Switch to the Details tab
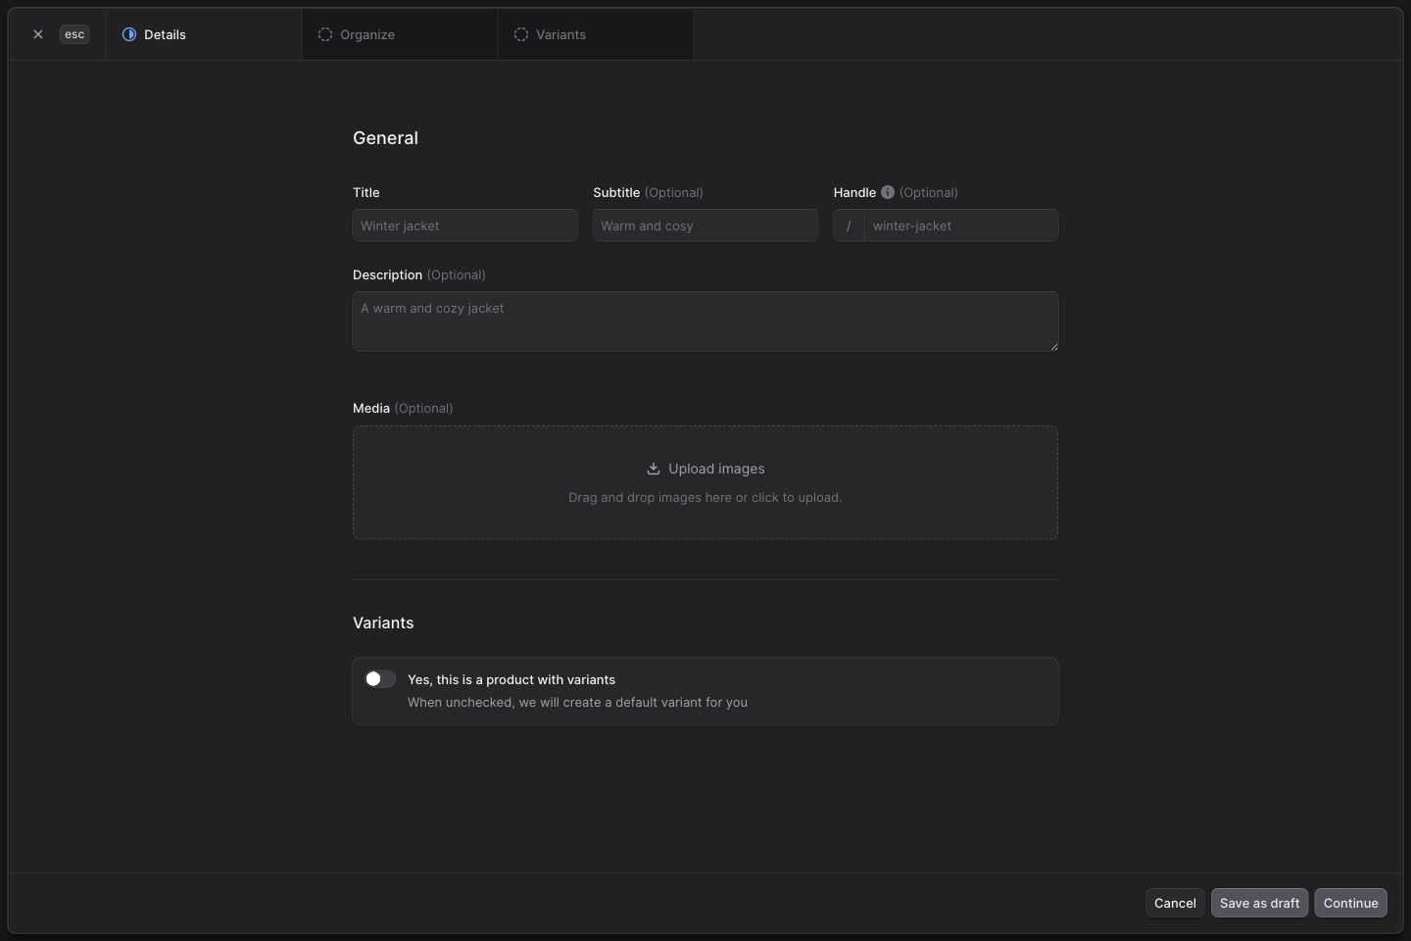This screenshot has height=941, width=1411. (x=204, y=34)
